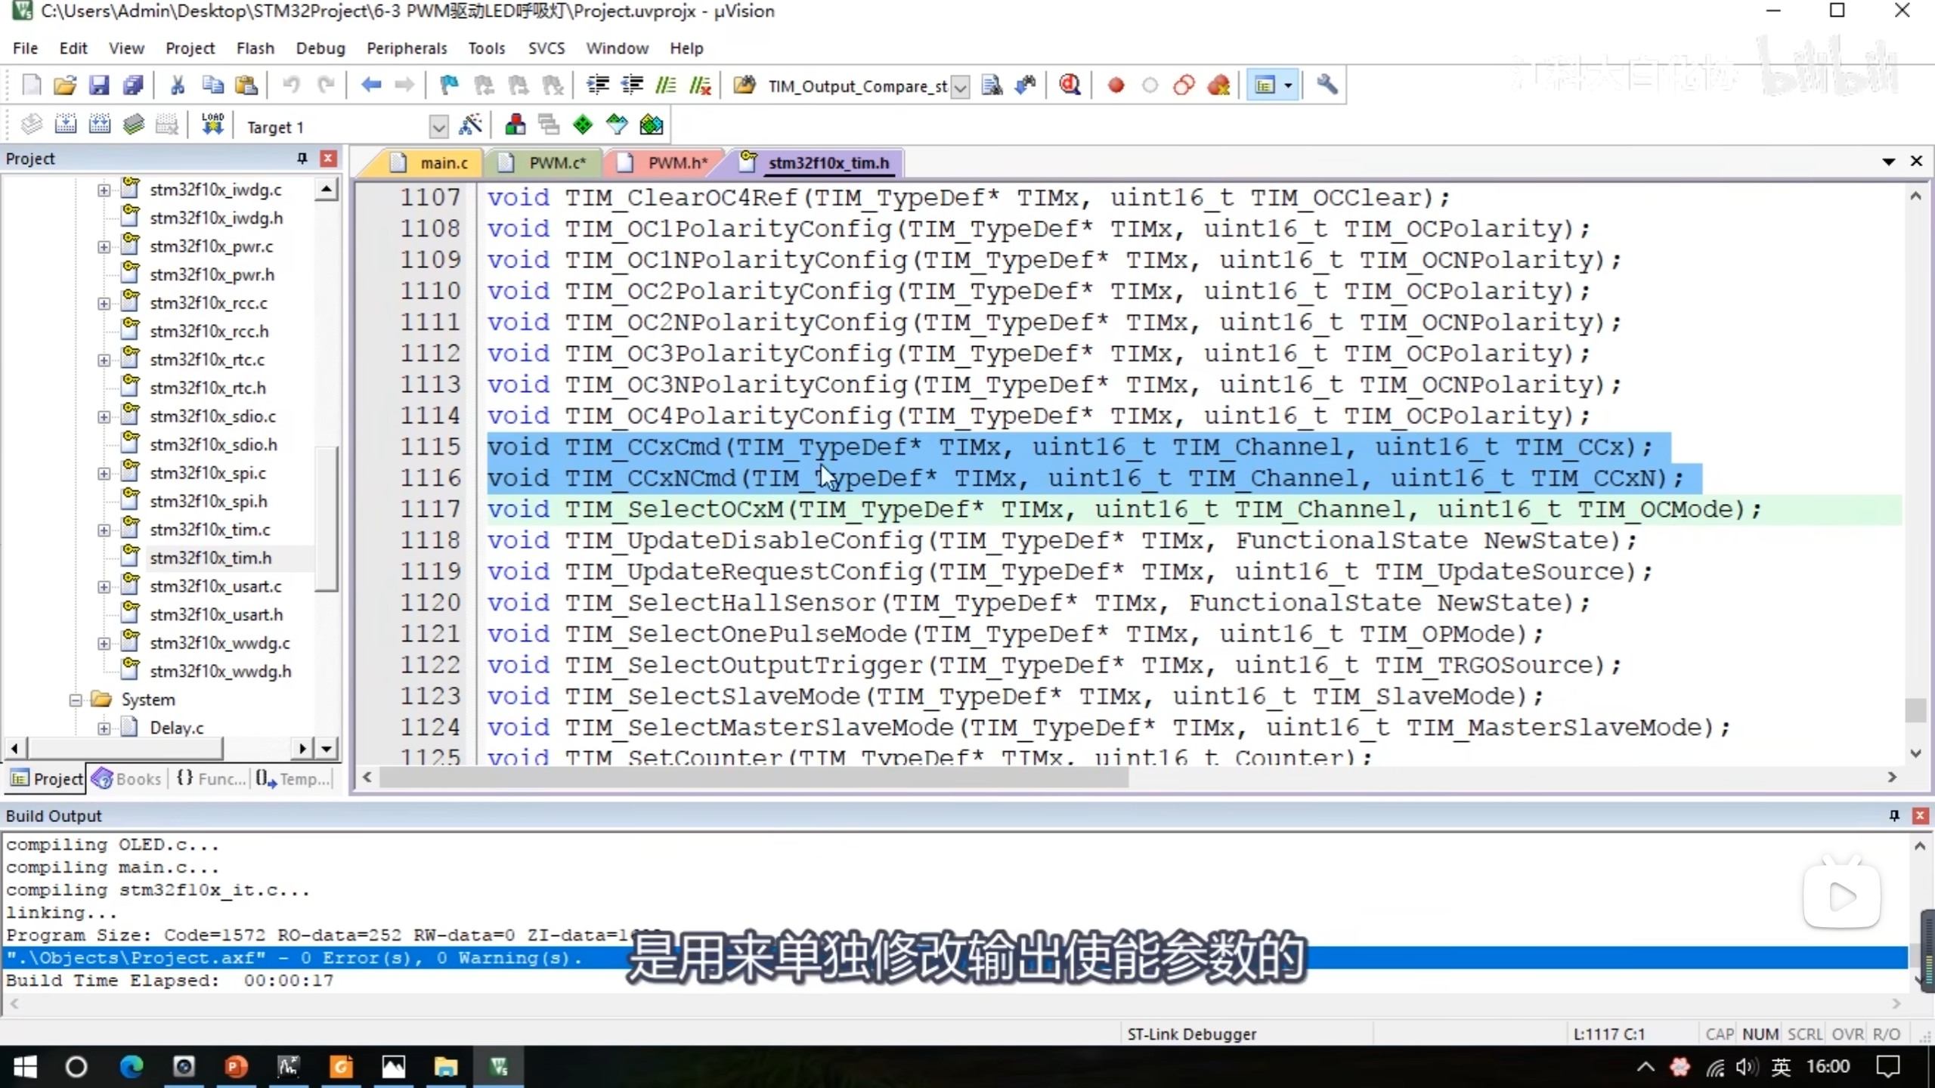
Task: Click the Download (LOAD) to flash icon
Action: pyautogui.click(x=212, y=125)
